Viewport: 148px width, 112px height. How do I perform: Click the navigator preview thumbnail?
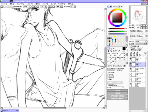138,15
